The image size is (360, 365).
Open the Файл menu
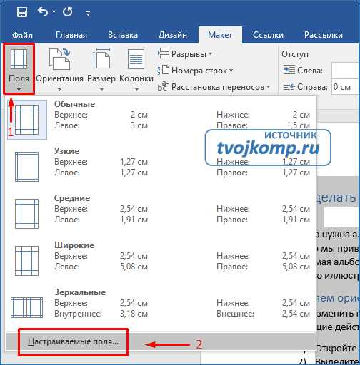click(22, 36)
